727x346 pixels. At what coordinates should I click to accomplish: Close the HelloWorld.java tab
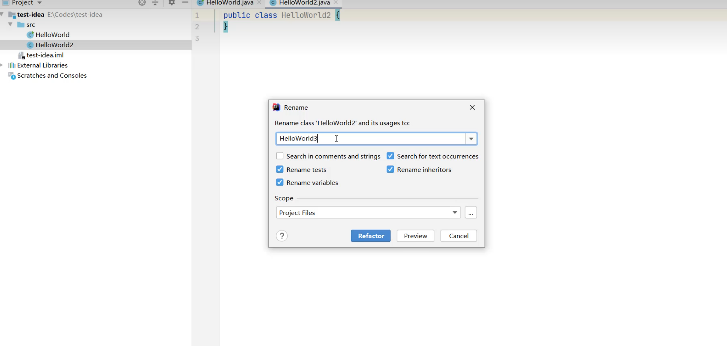(259, 3)
